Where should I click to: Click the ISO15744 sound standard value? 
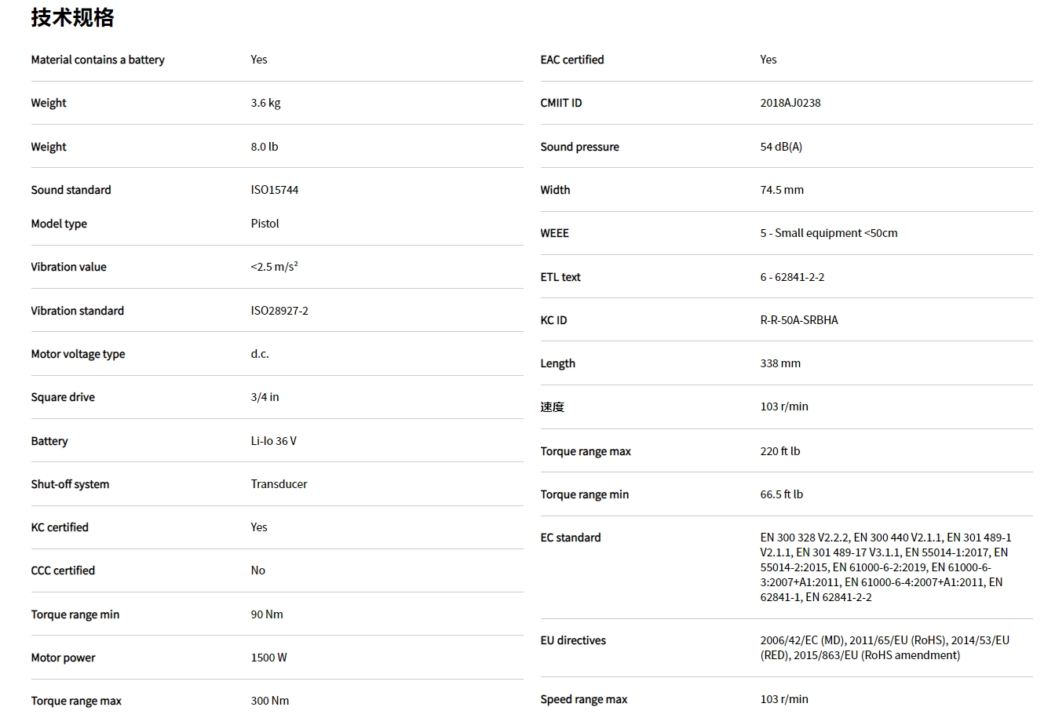(x=275, y=190)
